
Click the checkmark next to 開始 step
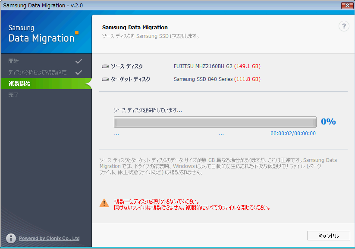tap(79, 61)
